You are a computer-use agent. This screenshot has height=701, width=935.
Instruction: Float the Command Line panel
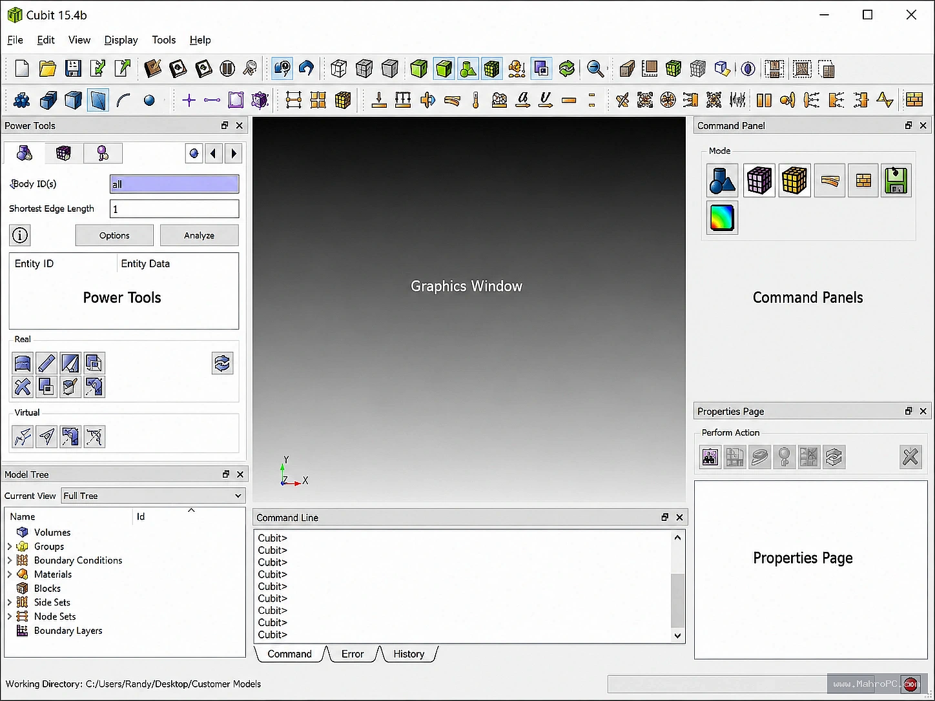665,517
